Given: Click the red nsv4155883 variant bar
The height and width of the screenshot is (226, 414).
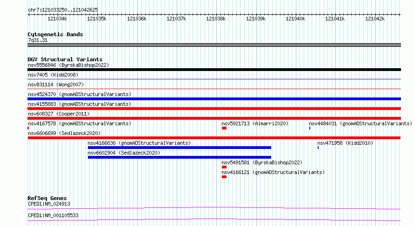Looking at the screenshot, I should point(214,109).
